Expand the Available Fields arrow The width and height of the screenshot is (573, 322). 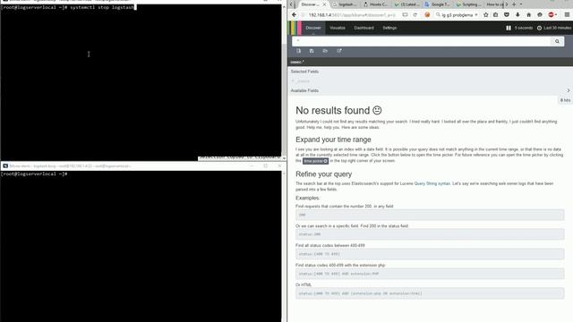pos(569,90)
